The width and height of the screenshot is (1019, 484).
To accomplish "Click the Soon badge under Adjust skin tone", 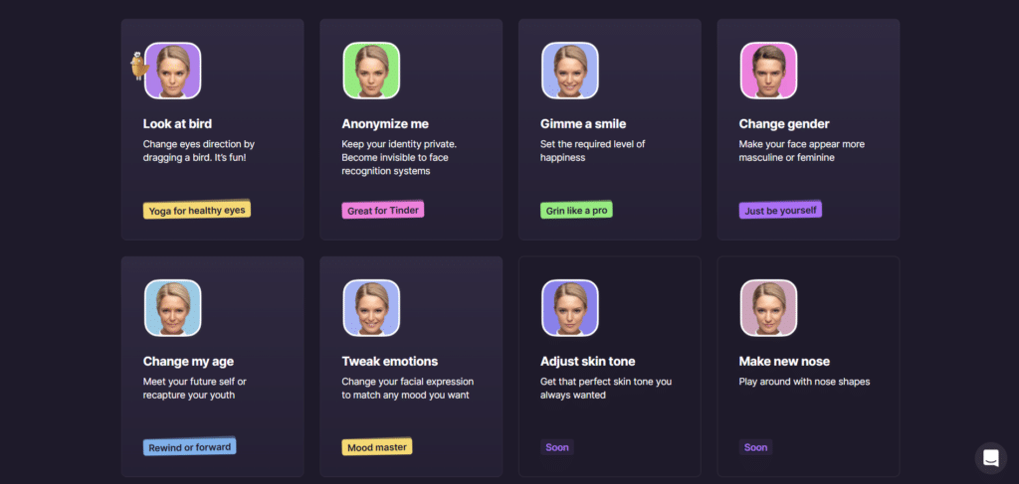I will (557, 447).
